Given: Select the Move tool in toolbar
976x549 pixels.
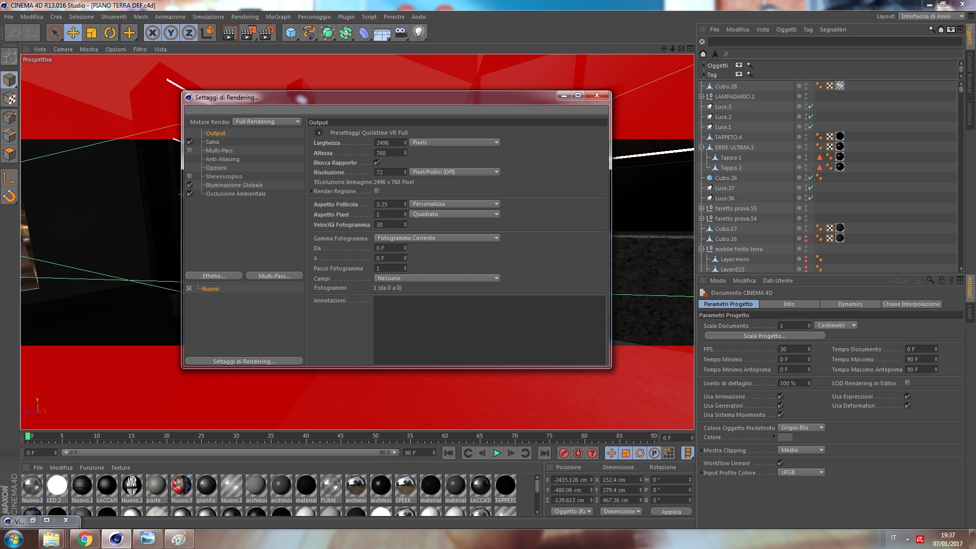Looking at the screenshot, I should (73, 33).
